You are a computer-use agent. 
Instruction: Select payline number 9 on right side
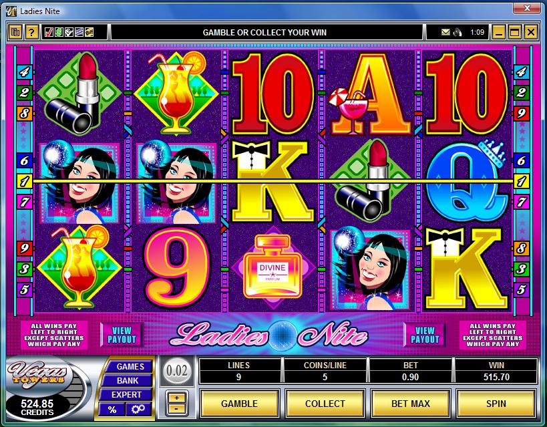point(522,113)
